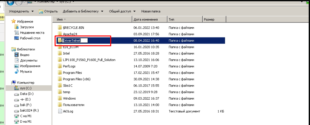Click the Документы library icon
This screenshot has width=310, height=125.
pyautogui.click(x=17, y=60)
